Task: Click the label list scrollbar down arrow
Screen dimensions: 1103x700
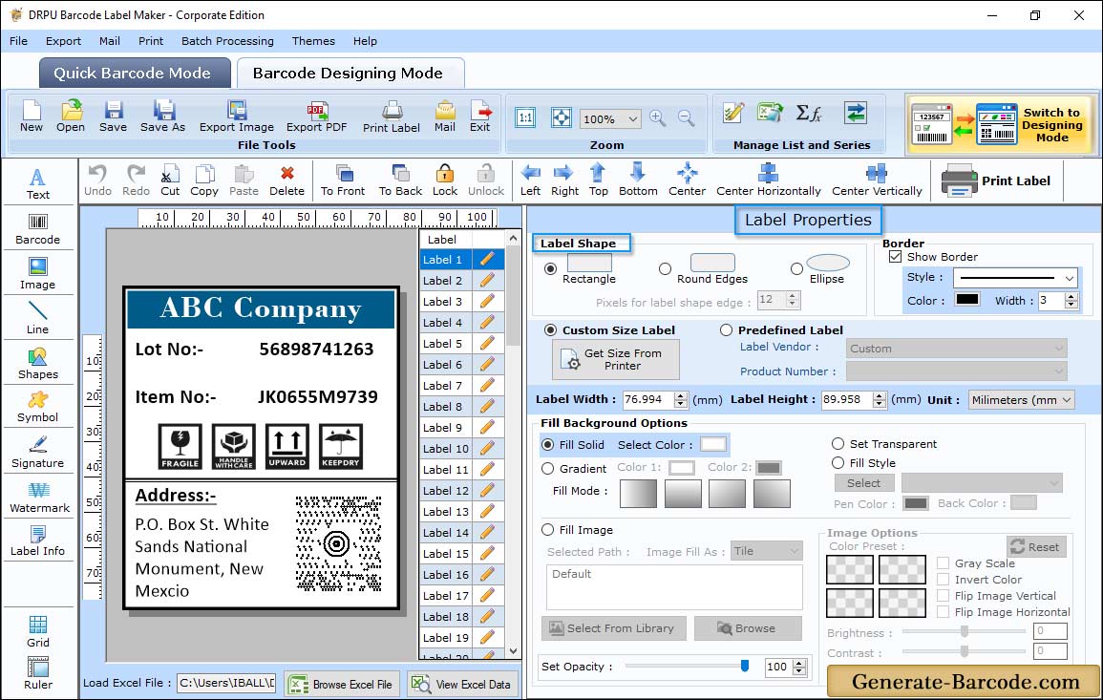Action: click(x=513, y=651)
